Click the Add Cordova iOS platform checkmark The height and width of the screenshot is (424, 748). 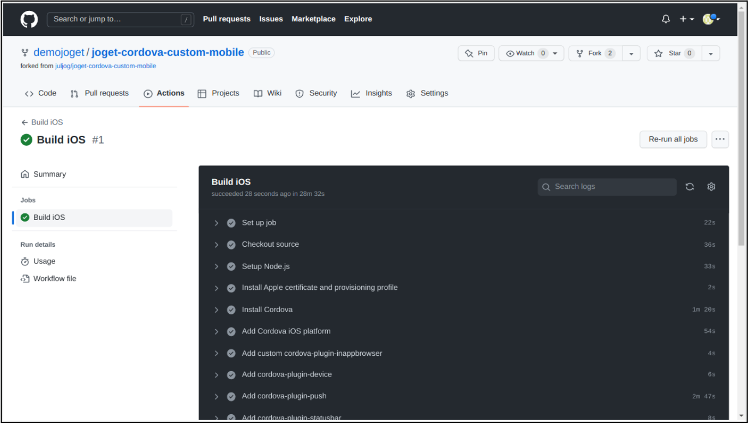231,331
